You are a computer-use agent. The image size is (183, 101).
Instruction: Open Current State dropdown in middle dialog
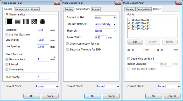click(x=108, y=86)
